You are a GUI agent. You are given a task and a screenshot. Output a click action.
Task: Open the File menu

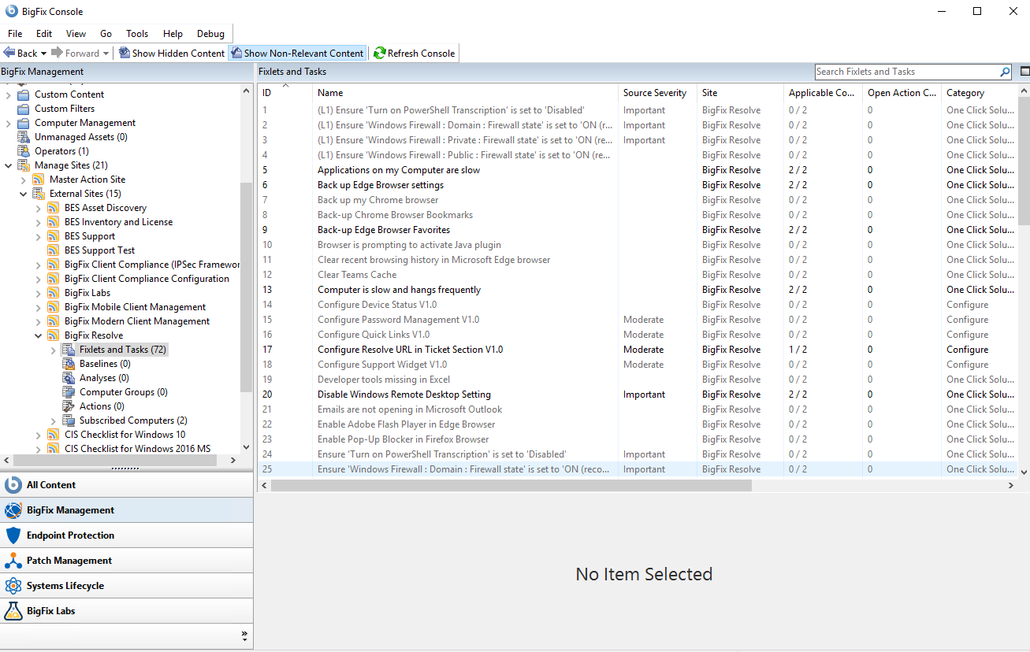click(15, 34)
